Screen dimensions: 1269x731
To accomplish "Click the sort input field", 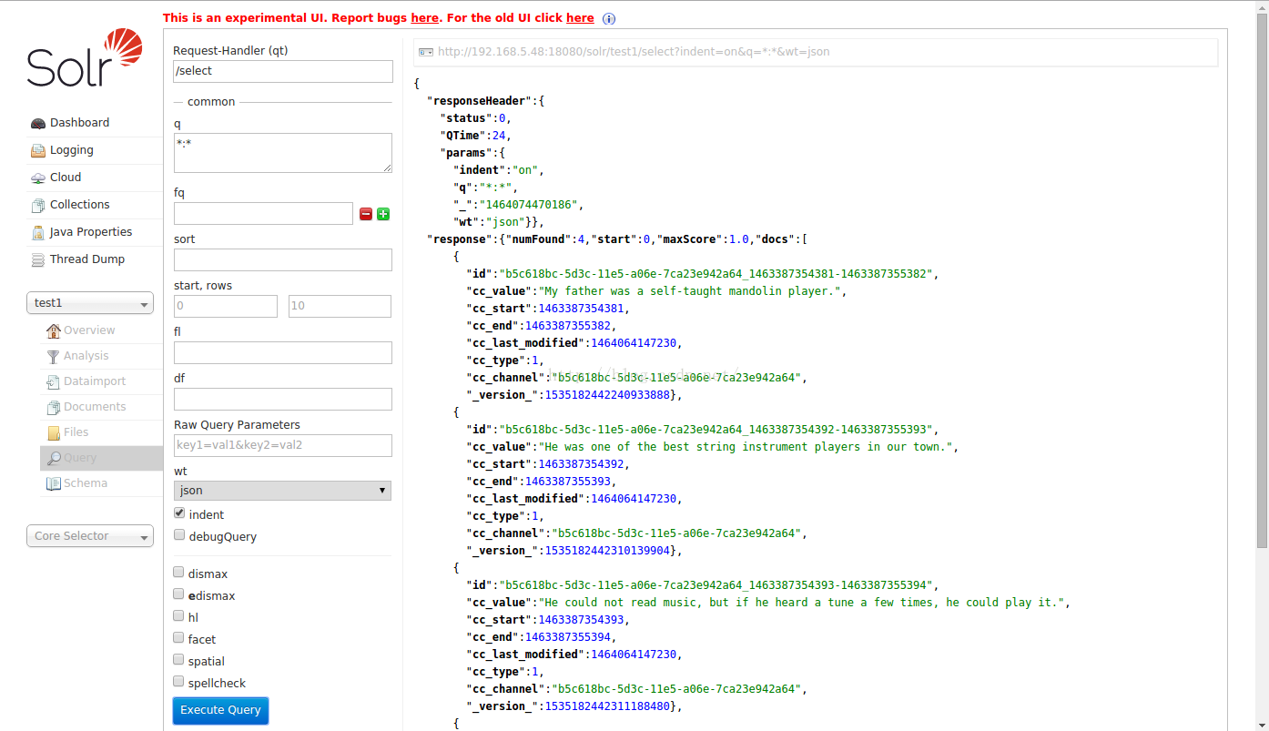I will (x=283, y=259).
